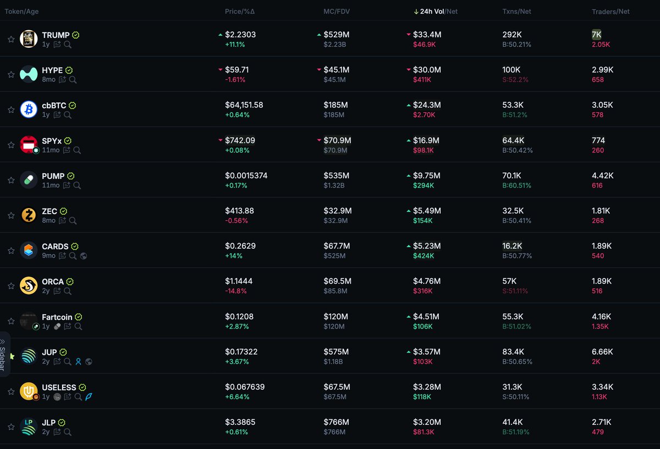Open the HYPE token name
660x449 pixels.
(52, 70)
